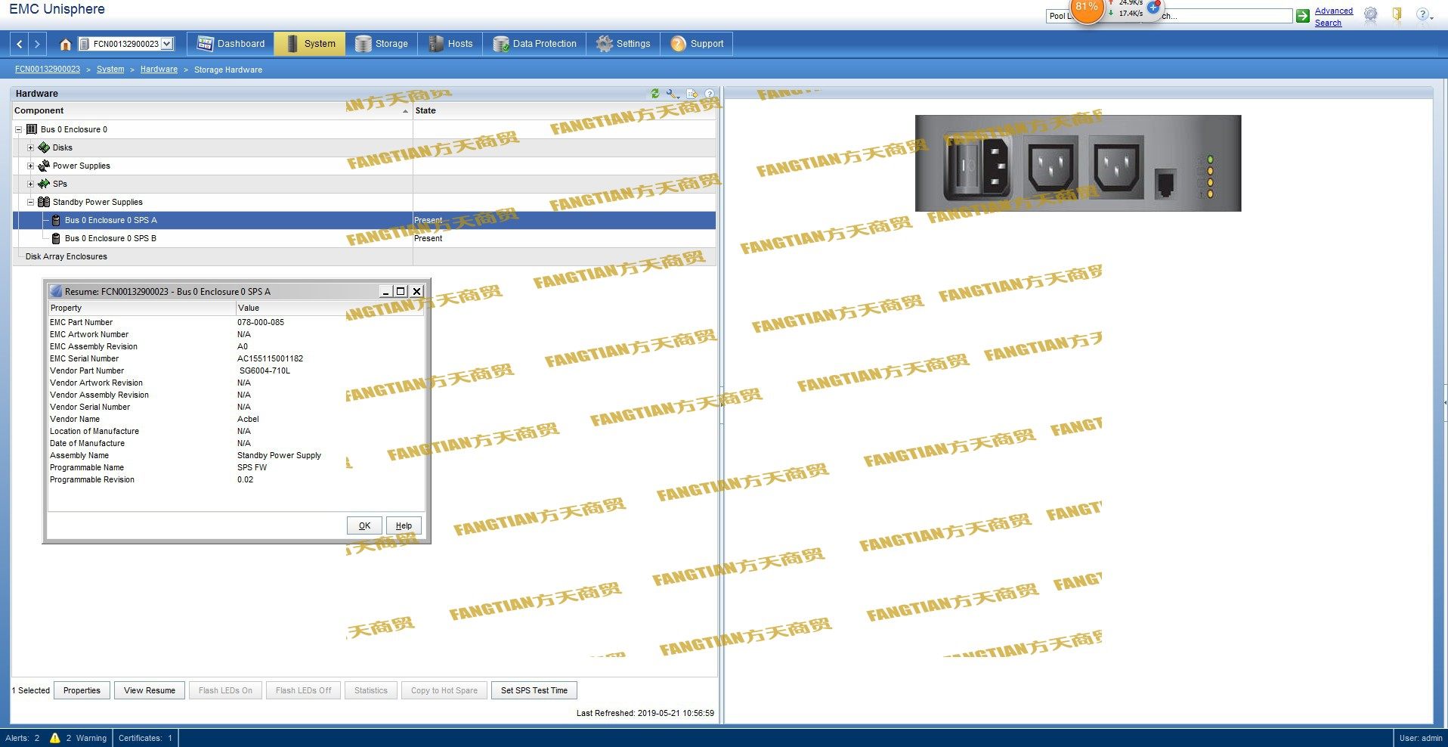Viewport: 1448px width, 747px height.
Task: Open the gear preferences icon at top right
Action: coord(1371,14)
